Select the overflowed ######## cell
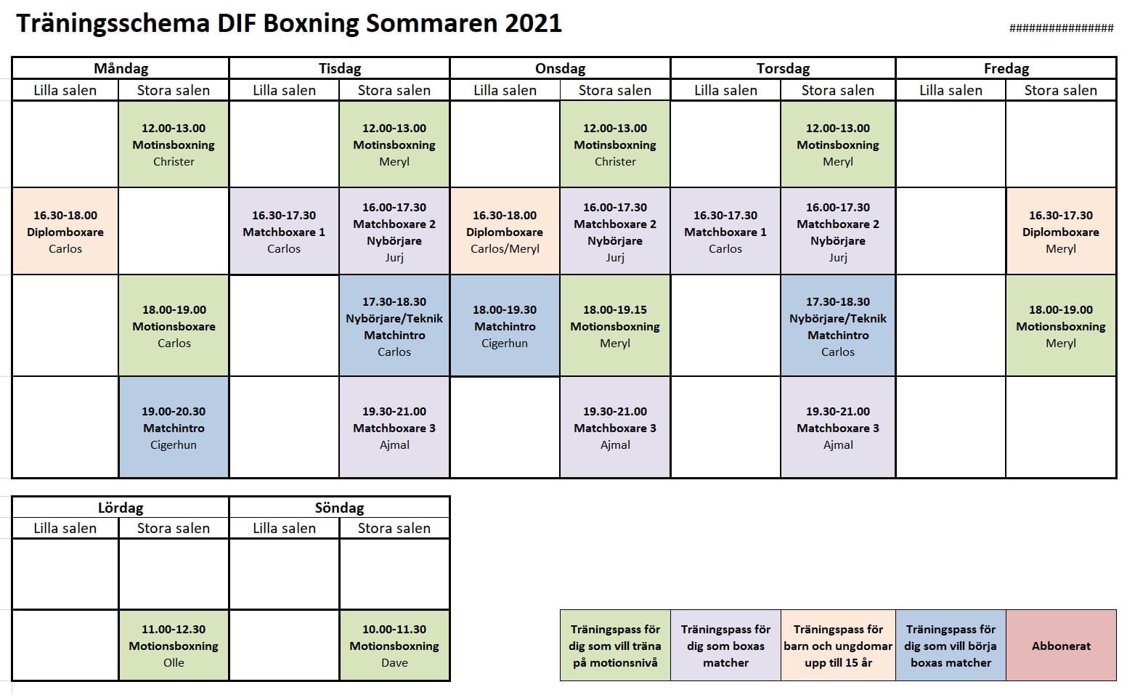 tap(1061, 28)
